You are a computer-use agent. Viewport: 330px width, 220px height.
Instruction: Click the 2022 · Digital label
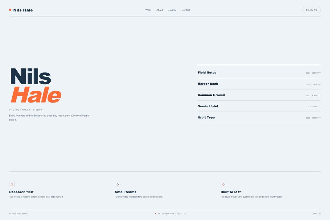click(314, 84)
